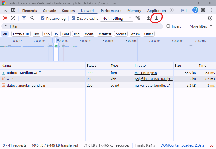
Task: Open the network search magnifier
Action: 32,18
